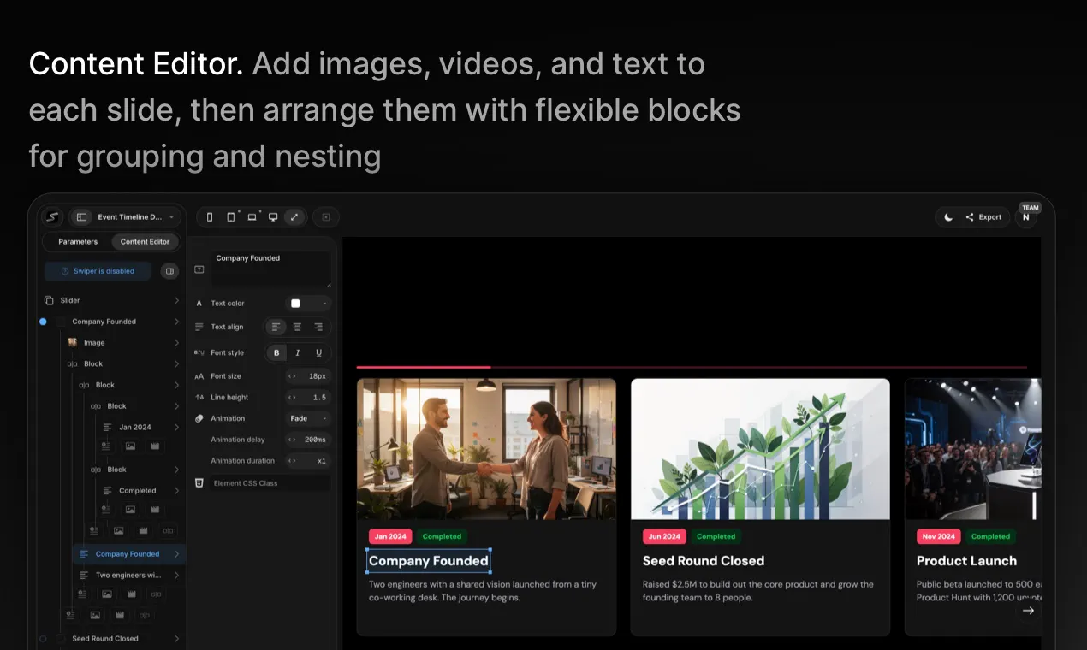Click the white Text color swatch
This screenshot has height=650, width=1087.
coord(295,304)
